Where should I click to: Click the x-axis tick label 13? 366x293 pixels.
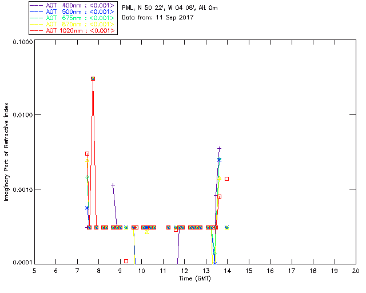[x=206, y=271]
